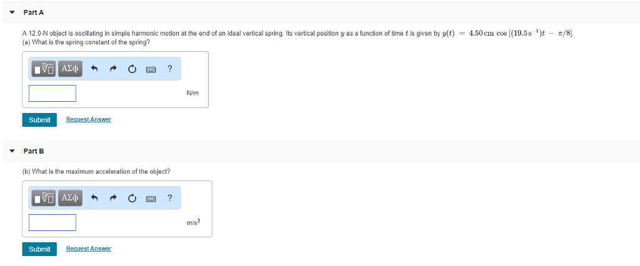Open keyboard shortcuts in Part B's toolbar
Screen dimensions: 640x266
(x=151, y=199)
